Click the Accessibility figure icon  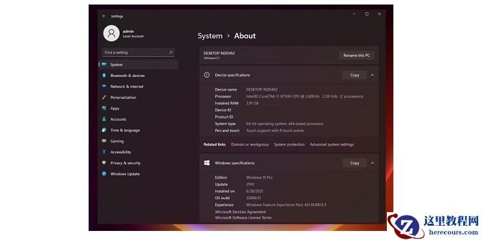coord(104,152)
